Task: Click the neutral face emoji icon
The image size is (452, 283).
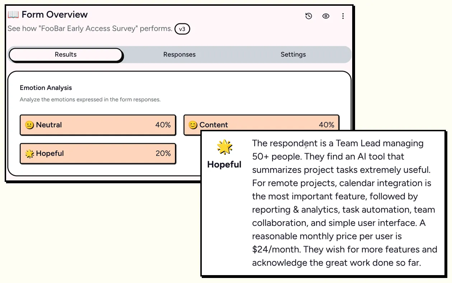Action: click(29, 125)
